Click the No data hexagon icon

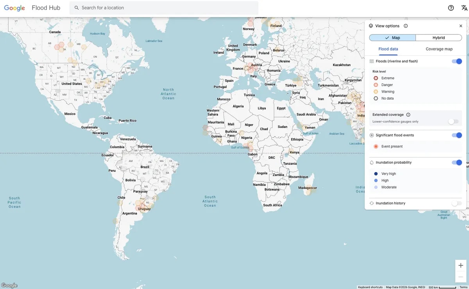point(376,99)
